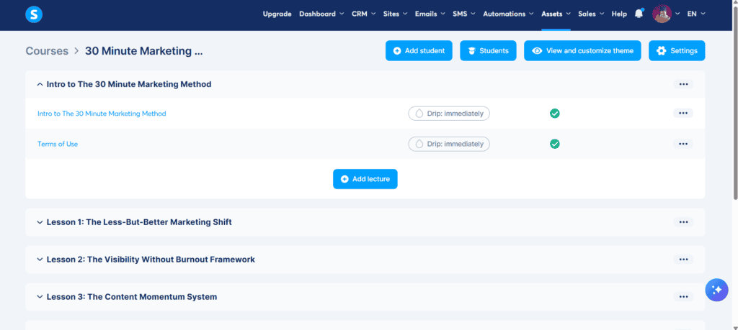Open the Emails dropdown menu
Image resolution: width=738 pixels, height=330 pixels.
tap(430, 14)
